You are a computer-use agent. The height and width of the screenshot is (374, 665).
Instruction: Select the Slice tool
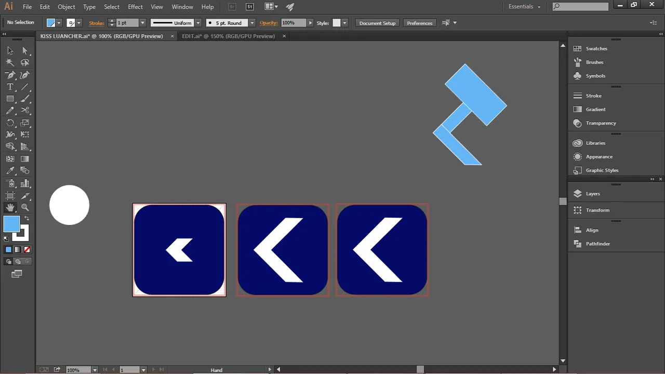pos(25,195)
